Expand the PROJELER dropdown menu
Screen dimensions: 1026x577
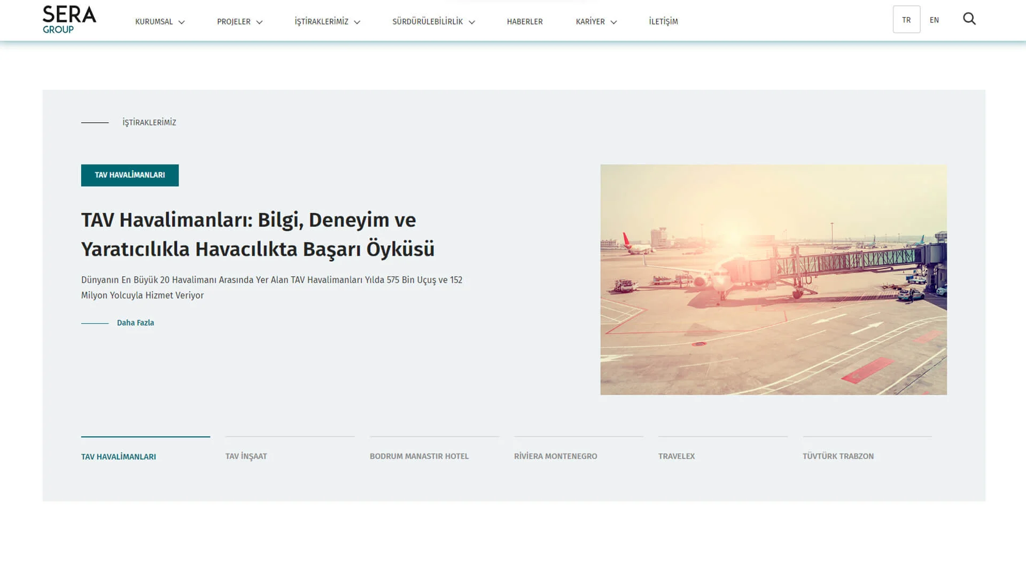click(239, 21)
